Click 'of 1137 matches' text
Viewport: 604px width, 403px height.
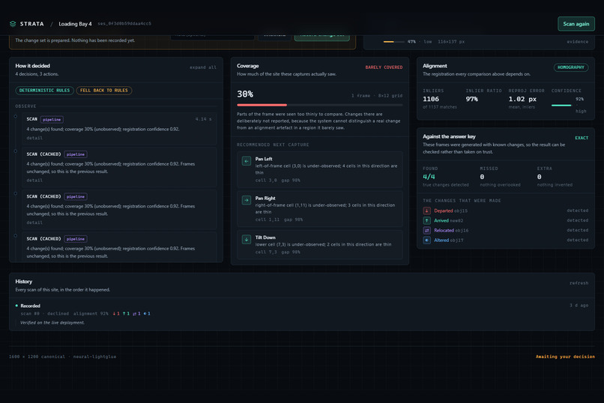pyautogui.click(x=440, y=107)
